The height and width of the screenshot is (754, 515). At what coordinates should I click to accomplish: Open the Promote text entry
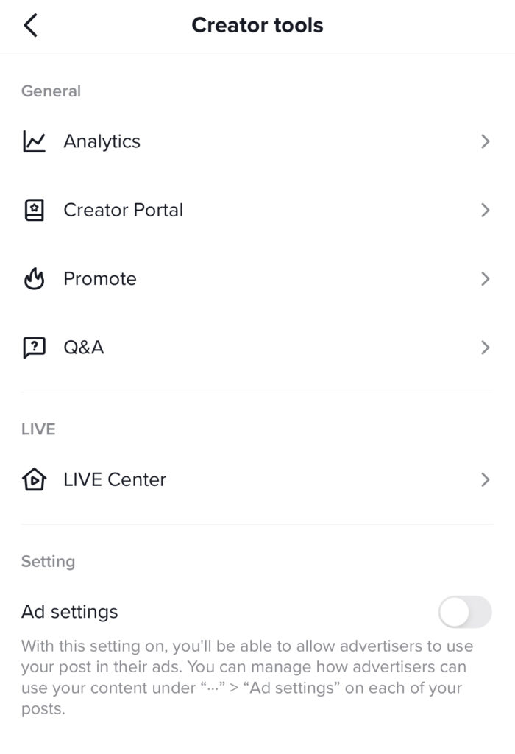[100, 279]
